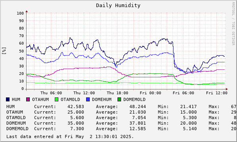Click the 'Fri 00:00' x-axis label

click(x=150, y=93)
